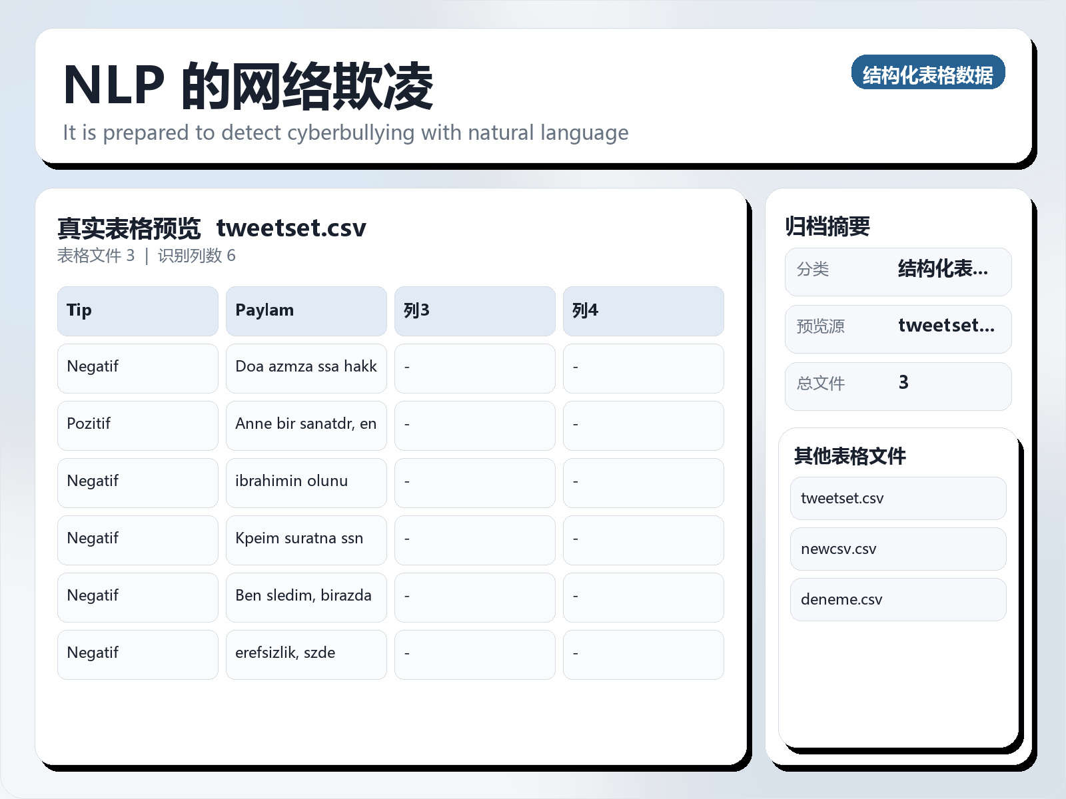Click the 真实表格预览 section title
Image resolution: width=1066 pixels, height=799 pixels.
[129, 227]
